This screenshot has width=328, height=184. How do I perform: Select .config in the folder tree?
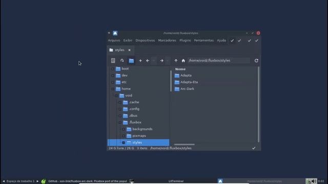coord(134,109)
